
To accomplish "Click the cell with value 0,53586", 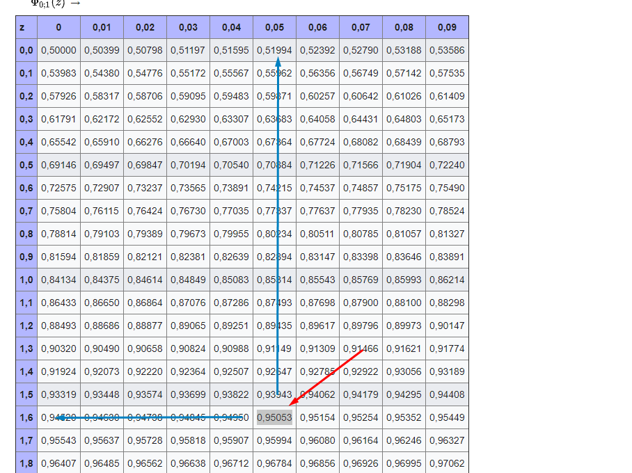I will pyautogui.click(x=447, y=50).
